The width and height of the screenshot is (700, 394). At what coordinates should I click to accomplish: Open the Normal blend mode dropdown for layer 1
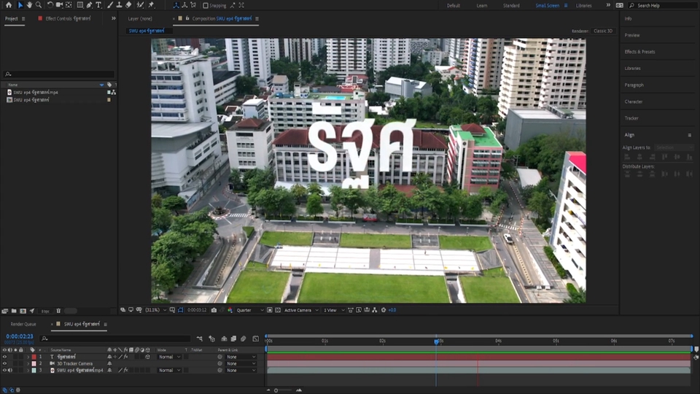pyautogui.click(x=168, y=357)
